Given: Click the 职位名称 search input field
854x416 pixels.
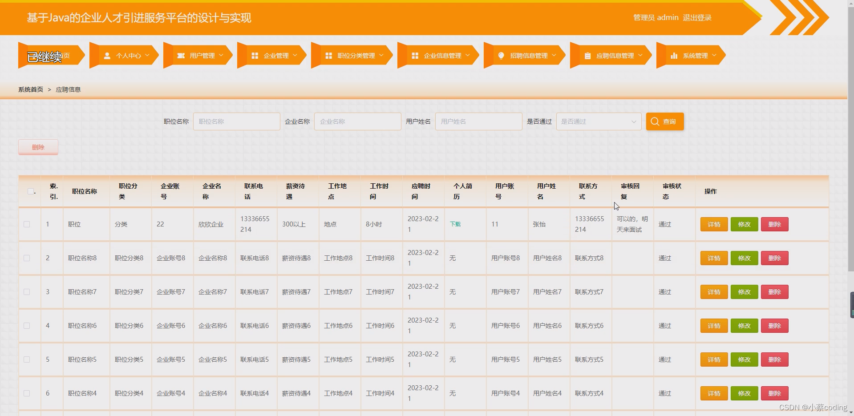Looking at the screenshot, I should (237, 121).
